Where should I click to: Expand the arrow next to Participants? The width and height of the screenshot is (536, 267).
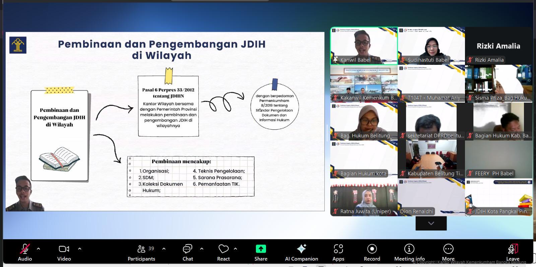click(x=164, y=249)
